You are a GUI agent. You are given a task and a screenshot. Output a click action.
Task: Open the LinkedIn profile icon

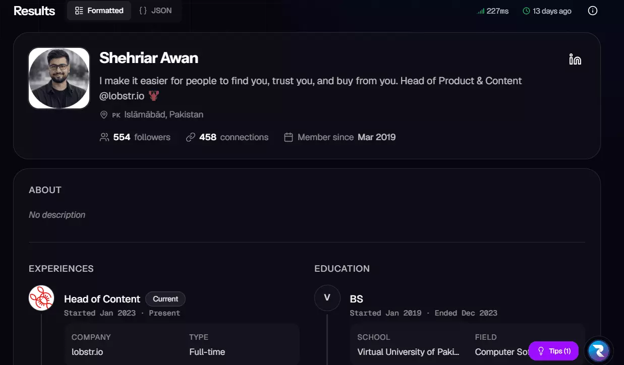point(575,59)
